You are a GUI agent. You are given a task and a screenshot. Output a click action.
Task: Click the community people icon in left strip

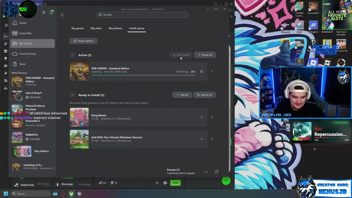click(x=5, y=81)
